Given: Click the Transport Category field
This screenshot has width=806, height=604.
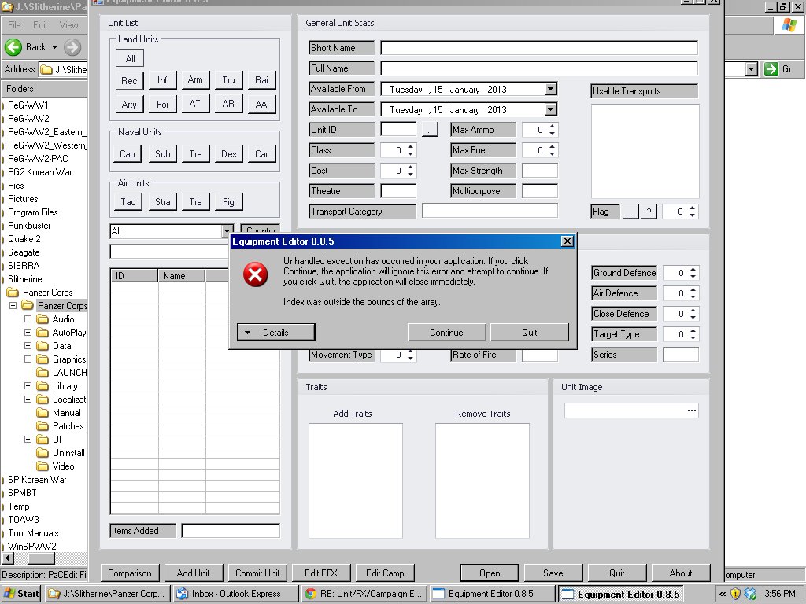Looking at the screenshot, I should click(490, 211).
